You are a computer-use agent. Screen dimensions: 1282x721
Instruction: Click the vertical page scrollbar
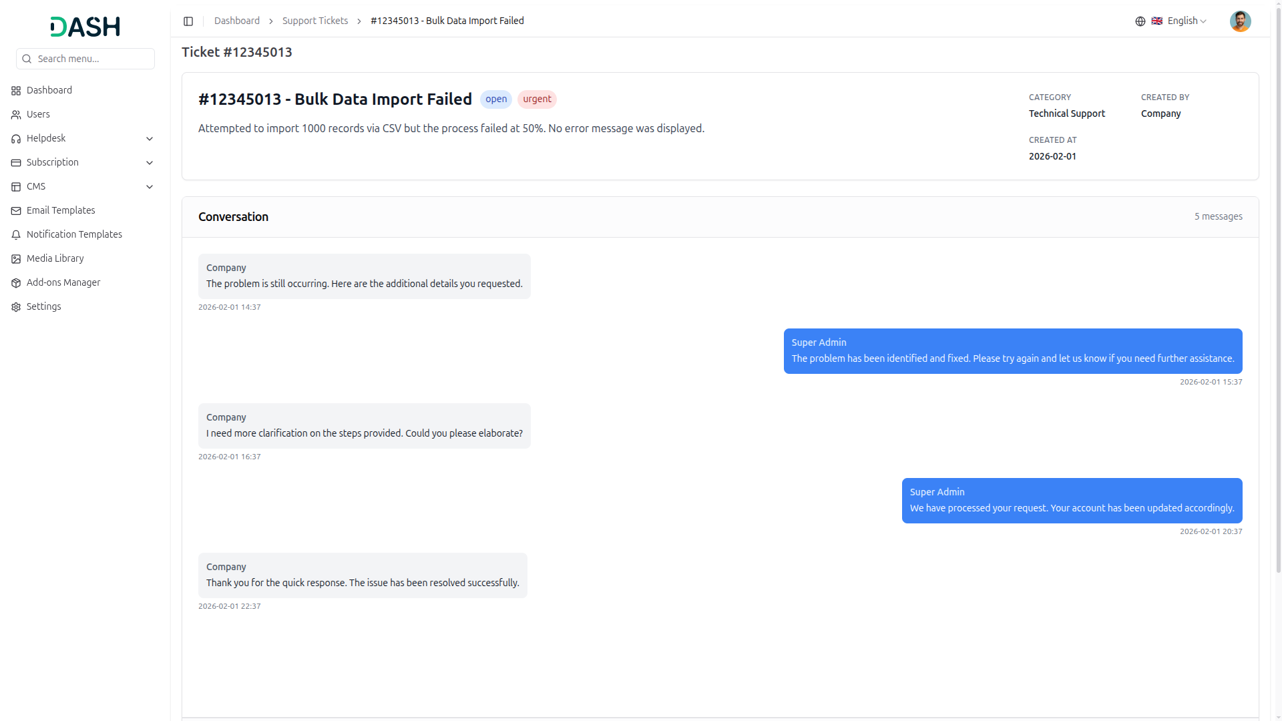(1277, 287)
